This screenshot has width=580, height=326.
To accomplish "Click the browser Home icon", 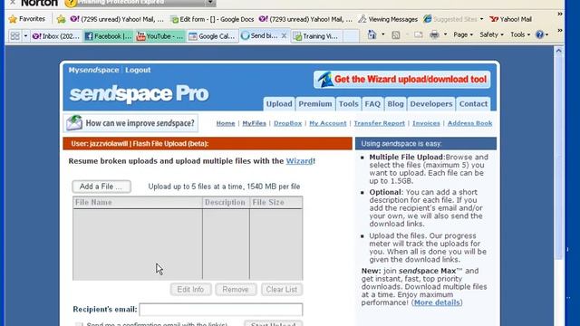I will tap(372, 34).
